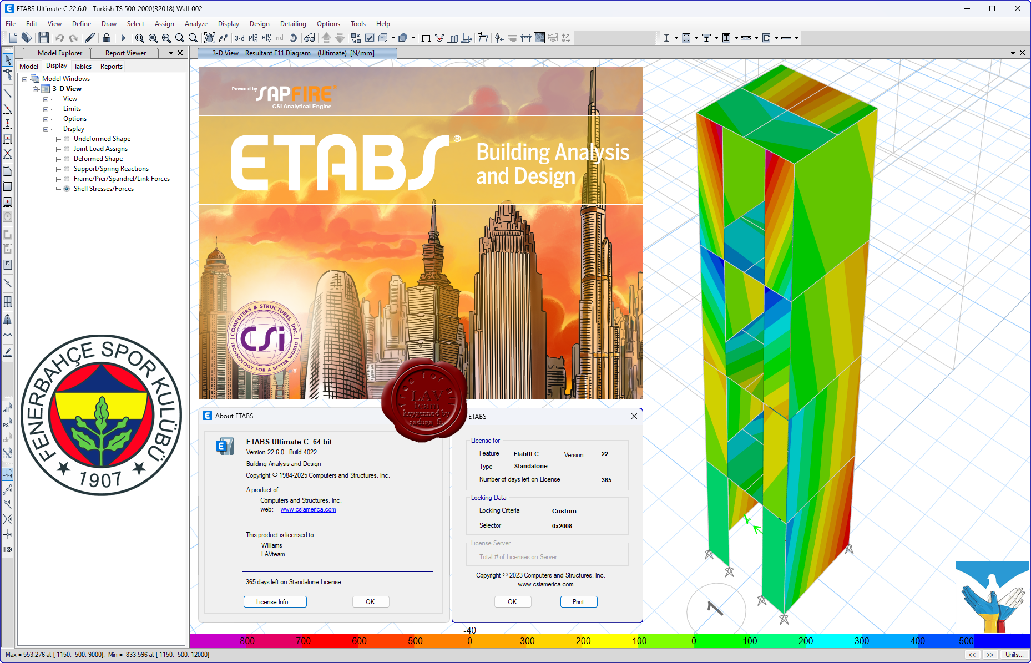1031x663 pixels.
Task: Move up in list arrow icon
Action: pyautogui.click(x=326, y=38)
